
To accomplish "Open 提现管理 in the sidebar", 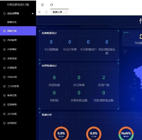I will (12, 105).
